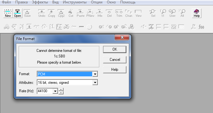This screenshot has width=213, height=113.
Task: Decrease Rate with the down spinner arrow
Action: [61, 93]
